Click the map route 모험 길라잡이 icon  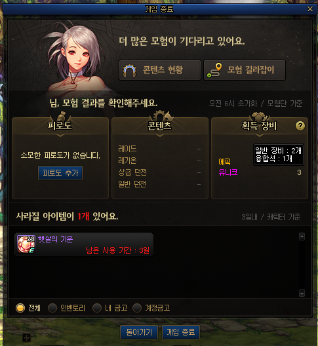pos(214,70)
